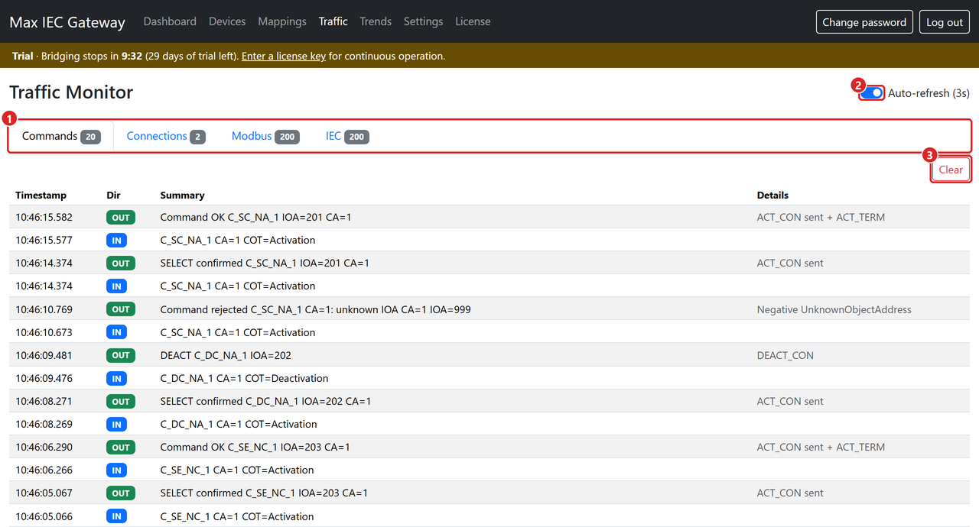Click OUT badge on the 10:46:06.290 row
Screen dimensions: 979x527
click(121, 448)
